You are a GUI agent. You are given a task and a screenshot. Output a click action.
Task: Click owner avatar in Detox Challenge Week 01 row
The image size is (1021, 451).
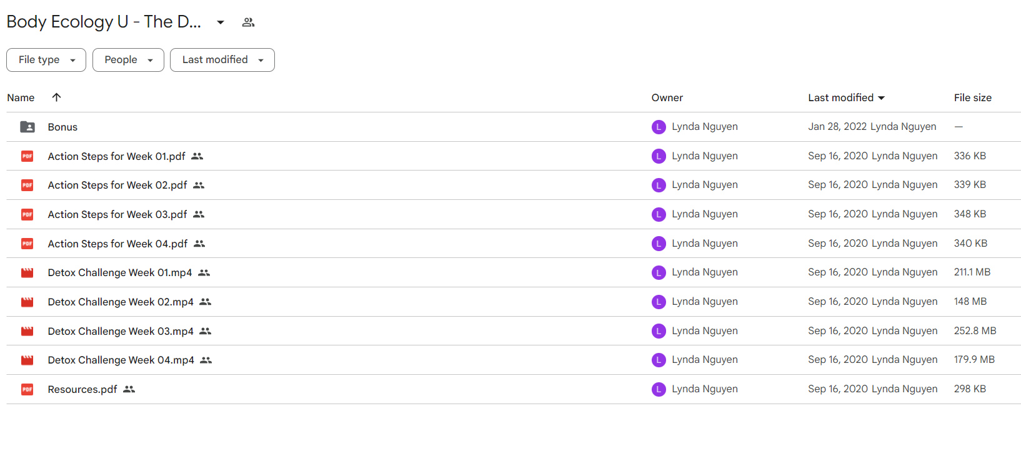click(x=659, y=272)
